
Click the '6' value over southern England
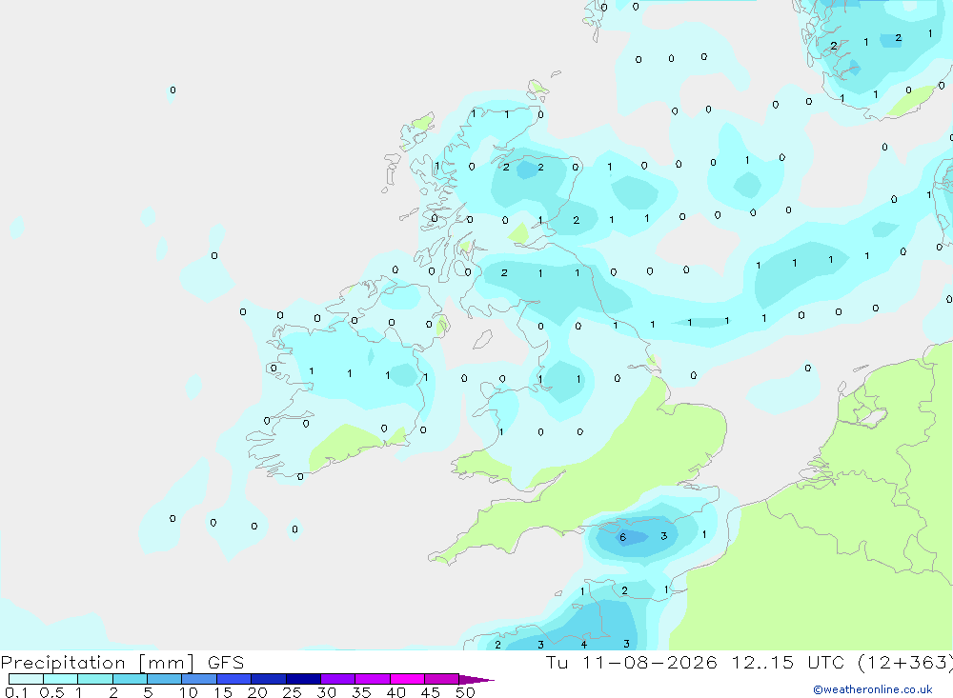pos(622,537)
